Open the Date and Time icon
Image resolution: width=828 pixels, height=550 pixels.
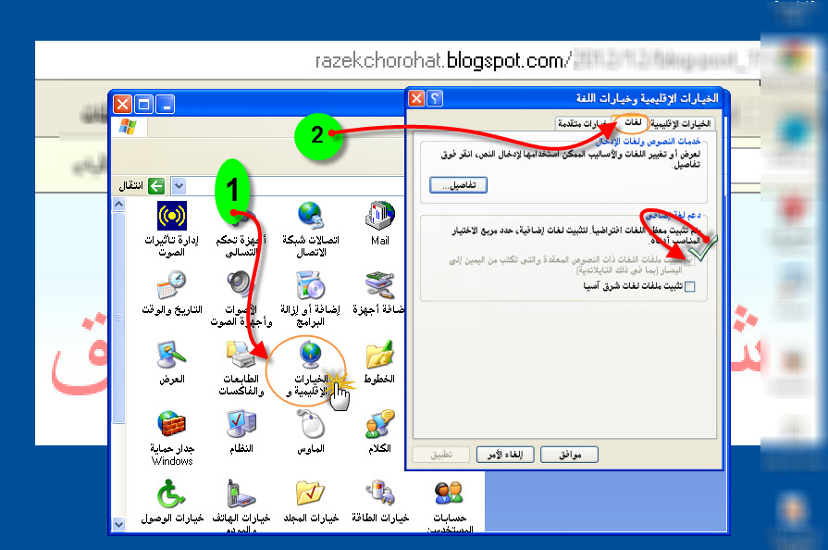click(172, 285)
